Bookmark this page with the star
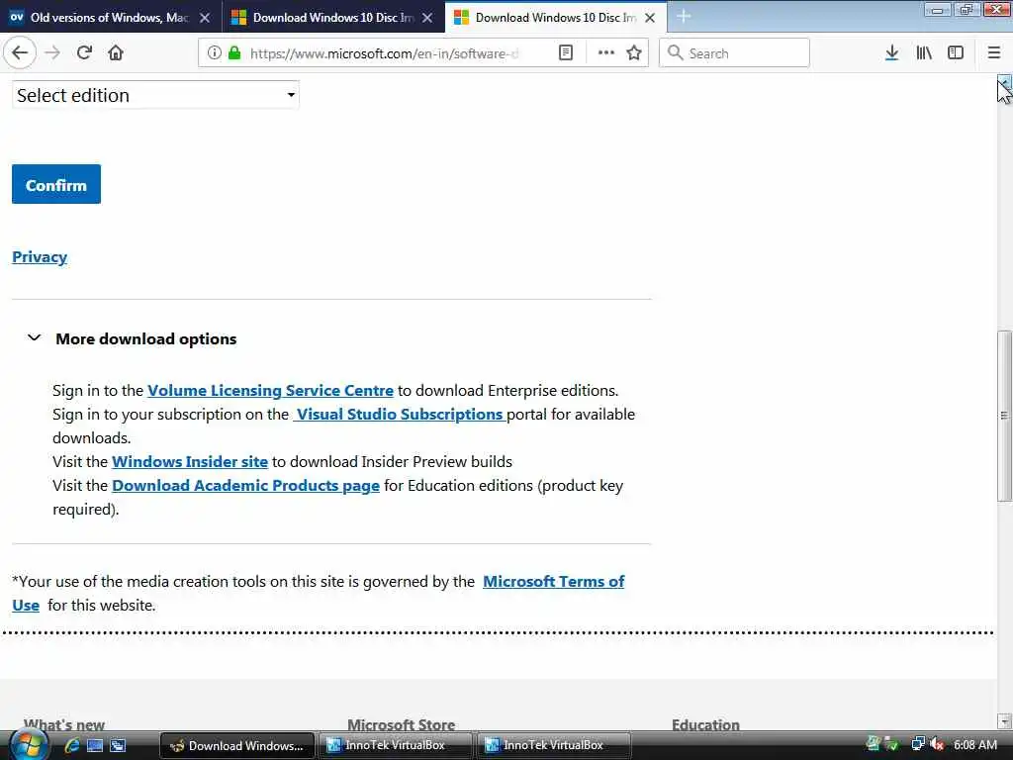The height and width of the screenshot is (760, 1013). [634, 53]
